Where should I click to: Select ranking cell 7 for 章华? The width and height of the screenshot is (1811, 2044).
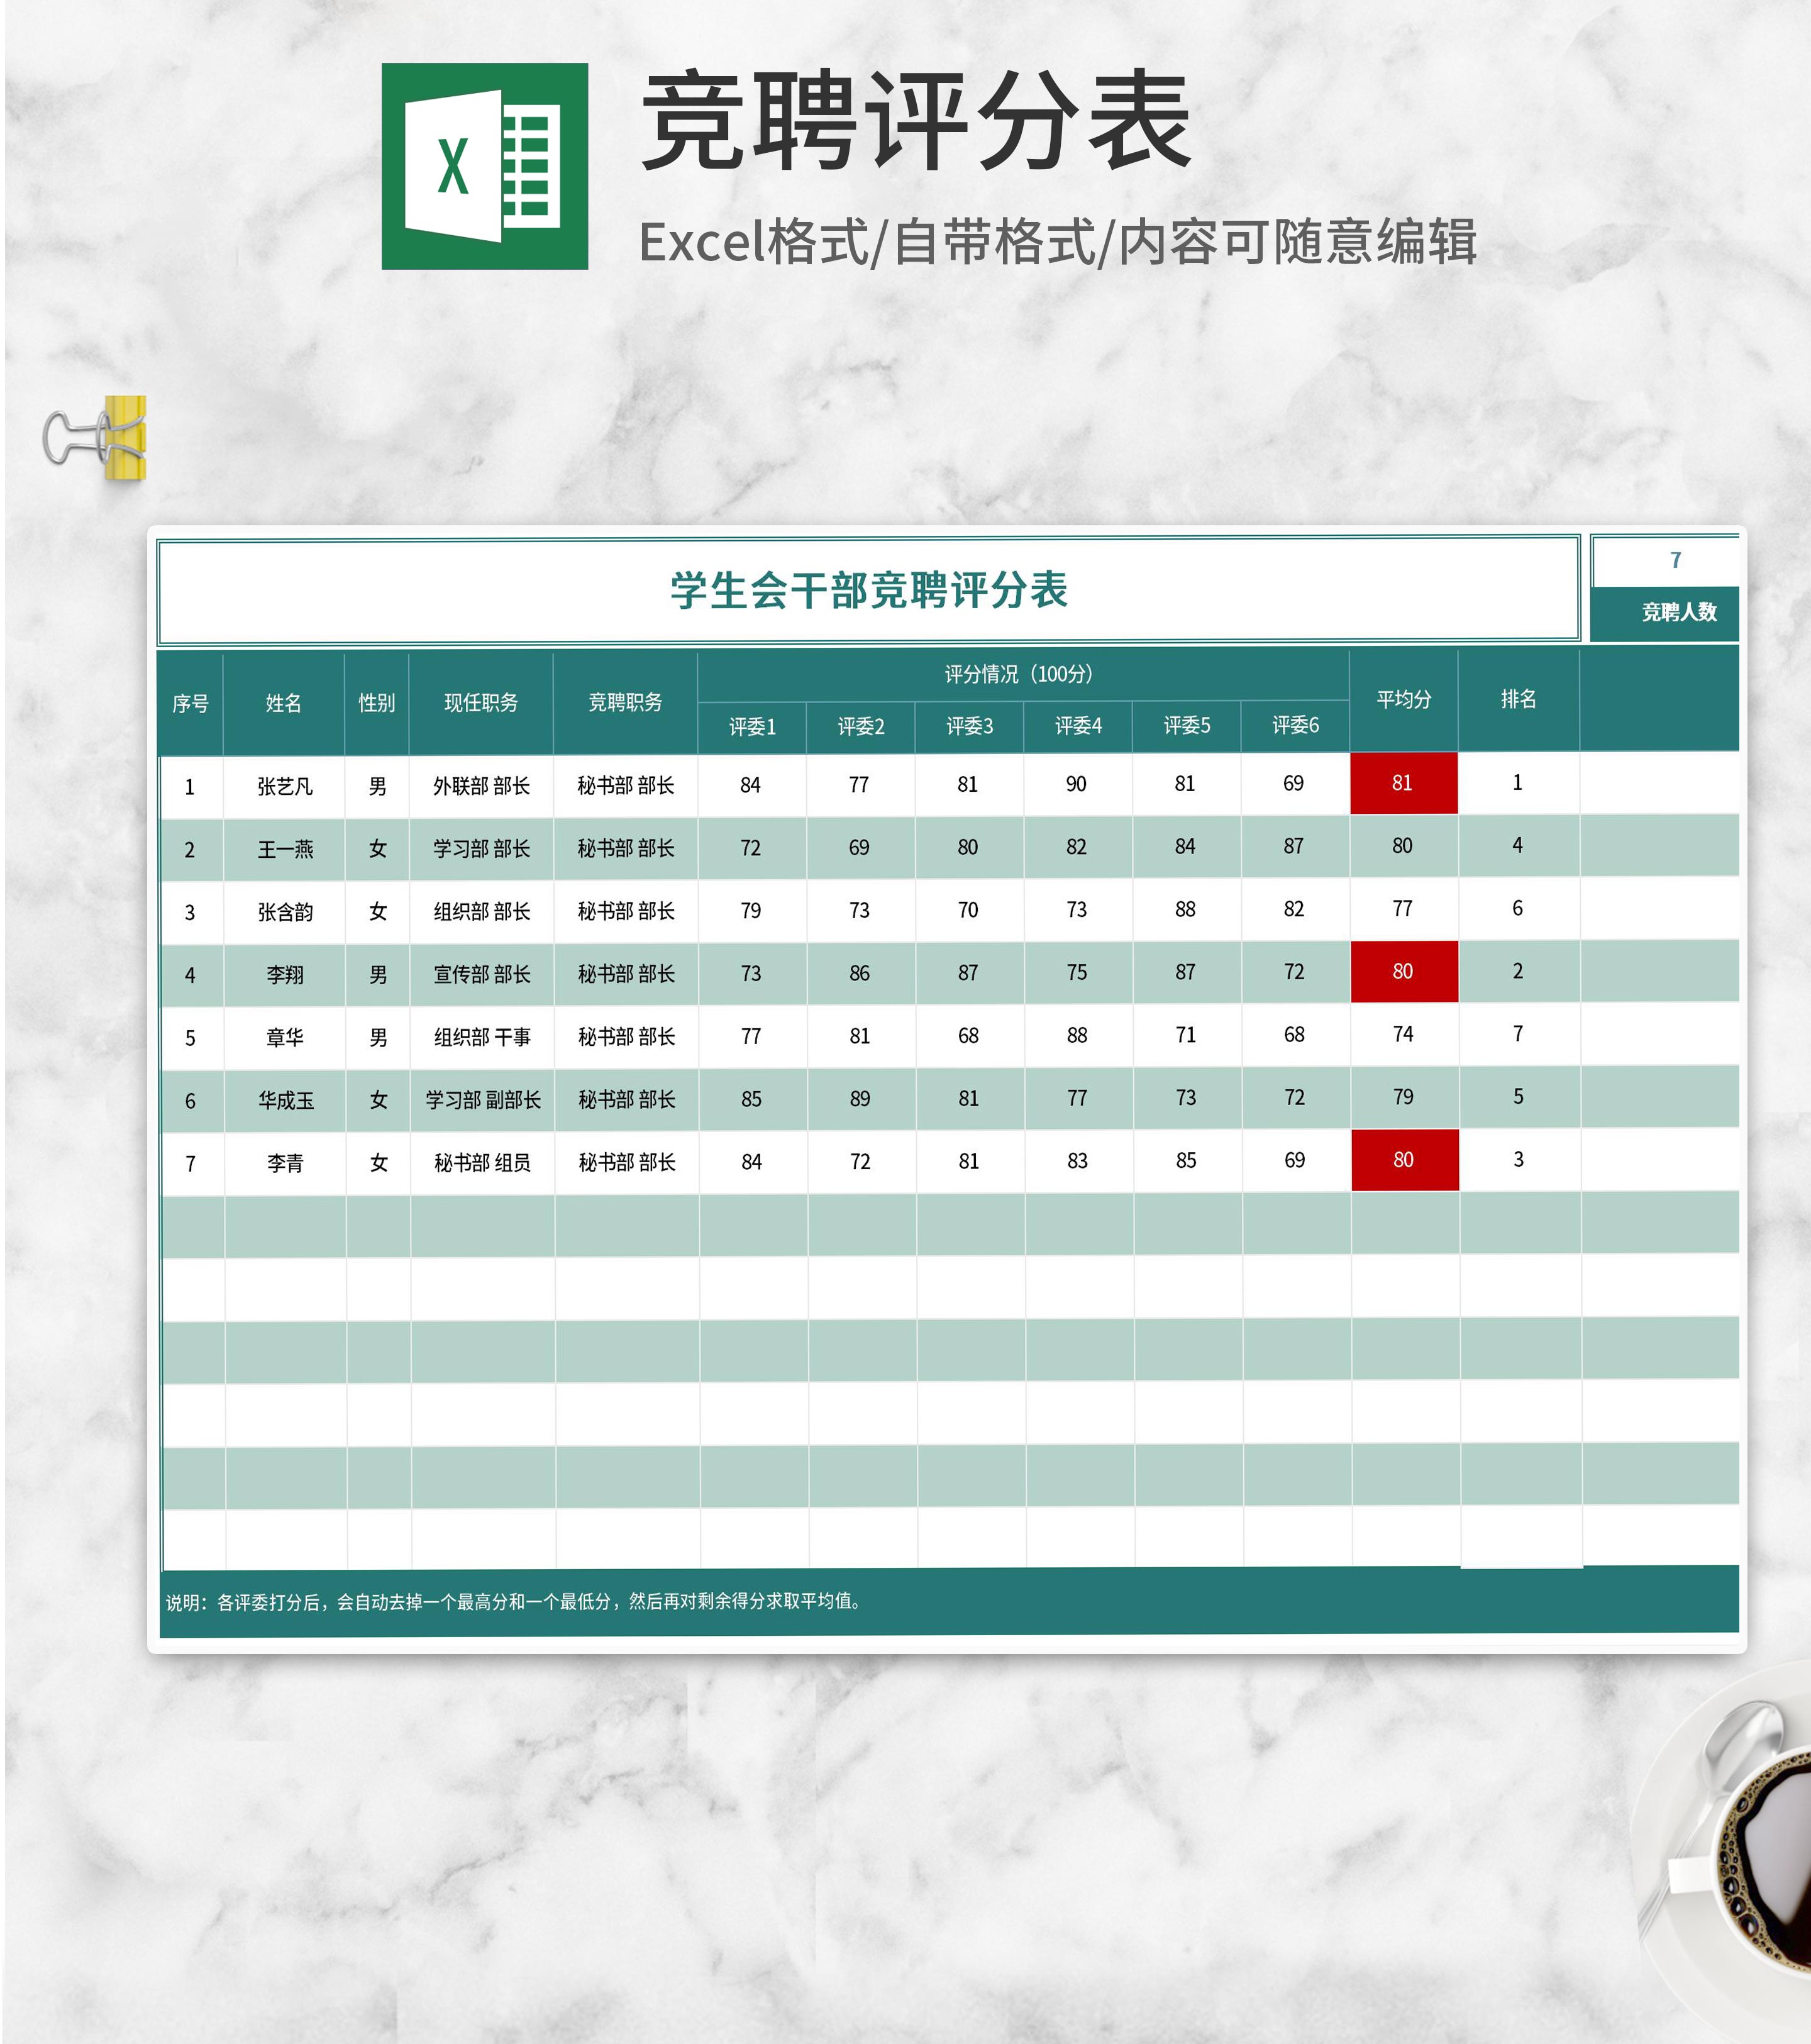(1518, 1034)
